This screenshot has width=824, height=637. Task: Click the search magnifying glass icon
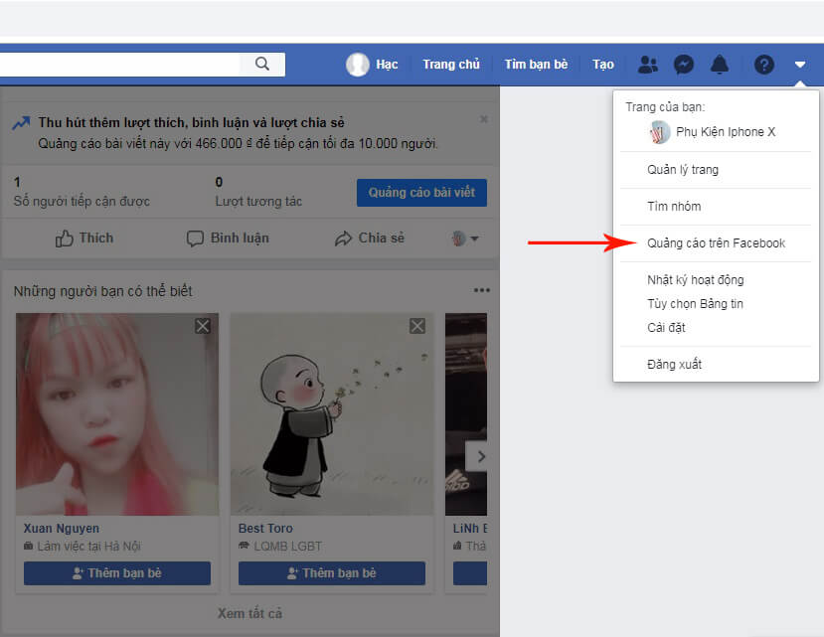click(261, 63)
